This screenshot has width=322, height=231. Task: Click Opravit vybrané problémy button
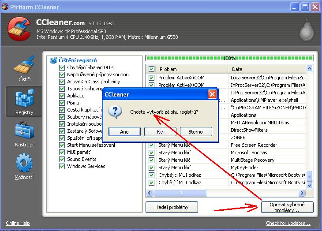tap(287, 207)
